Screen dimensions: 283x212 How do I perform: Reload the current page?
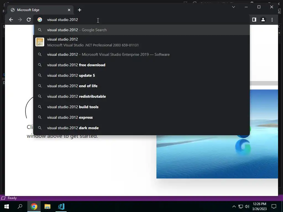[29, 20]
